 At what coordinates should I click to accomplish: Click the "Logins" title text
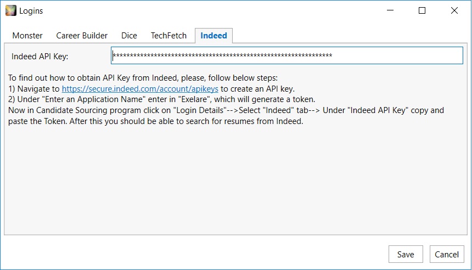point(31,11)
